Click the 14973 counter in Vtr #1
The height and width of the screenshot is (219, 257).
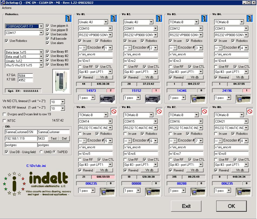pyautogui.click(x=91, y=90)
